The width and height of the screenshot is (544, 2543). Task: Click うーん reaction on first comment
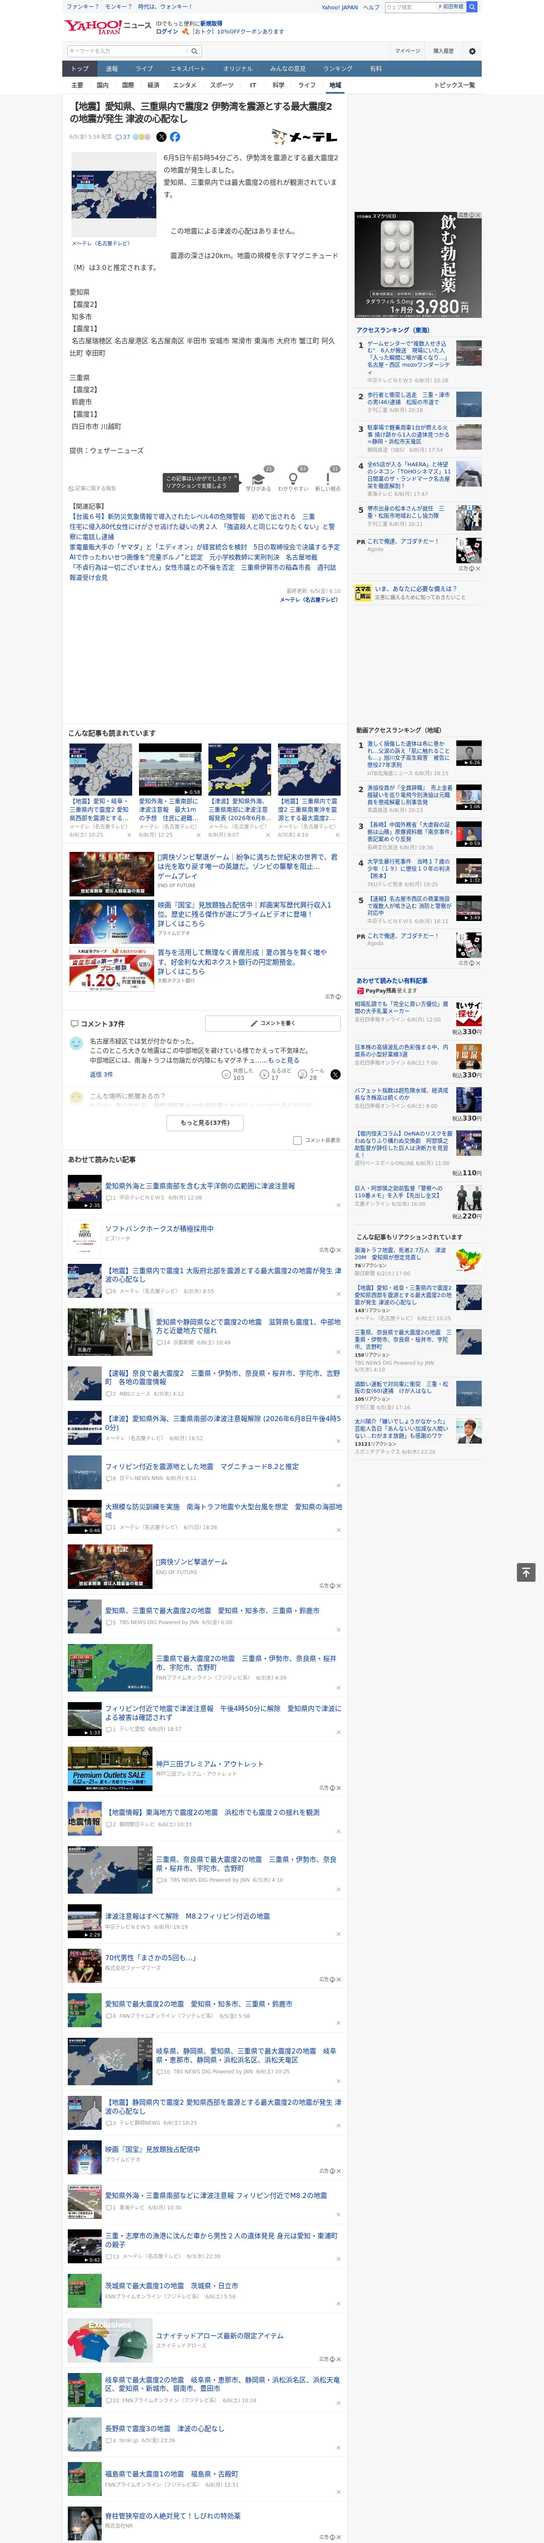click(303, 1074)
